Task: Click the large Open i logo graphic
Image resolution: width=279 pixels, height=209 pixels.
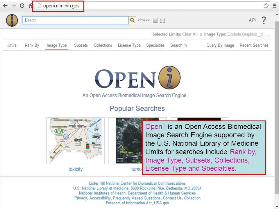Action: (x=137, y=78)
